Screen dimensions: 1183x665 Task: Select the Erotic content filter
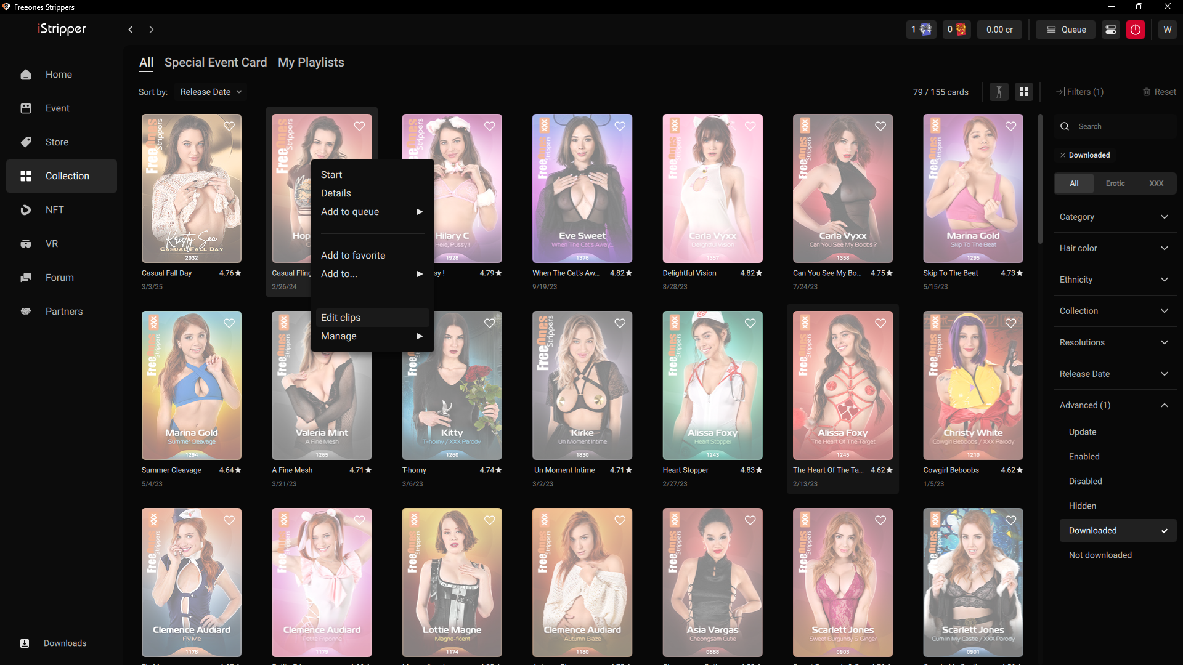tap(1115, 183)
